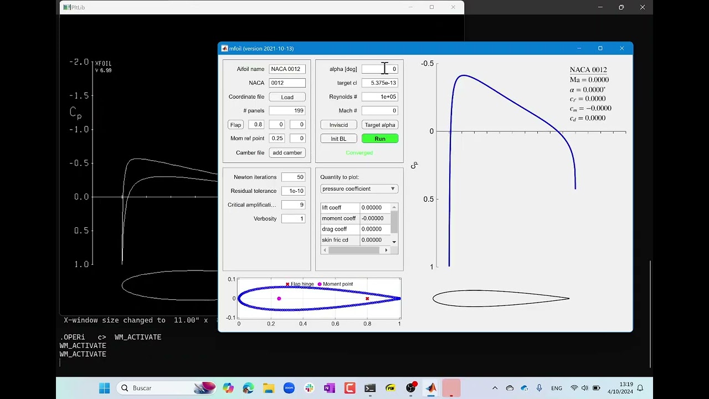Click the target cl input field
This screenshot has height=399, width=709.
pyautogui.click(x=379, y=83)
